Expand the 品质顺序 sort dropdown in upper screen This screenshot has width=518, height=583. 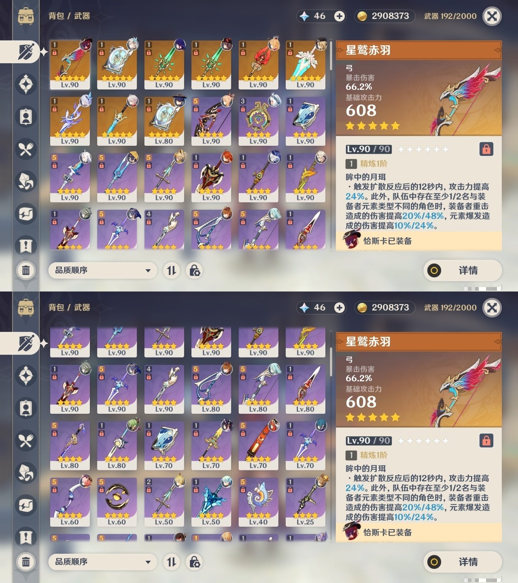coord(102,270)
